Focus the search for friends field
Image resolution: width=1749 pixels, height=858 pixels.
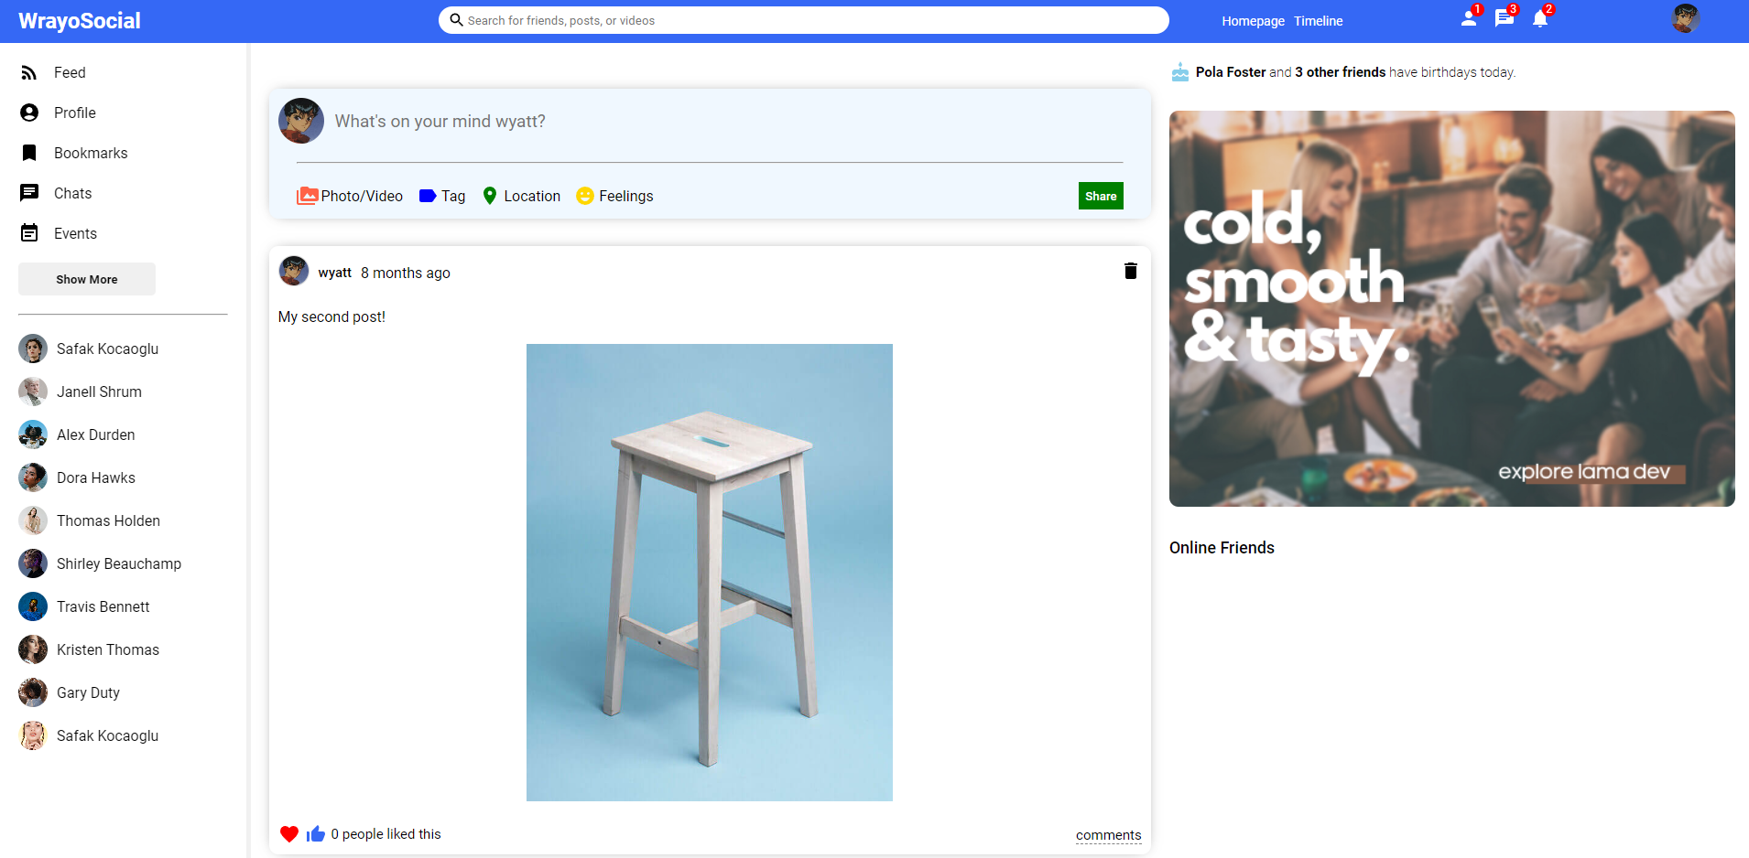804,20
